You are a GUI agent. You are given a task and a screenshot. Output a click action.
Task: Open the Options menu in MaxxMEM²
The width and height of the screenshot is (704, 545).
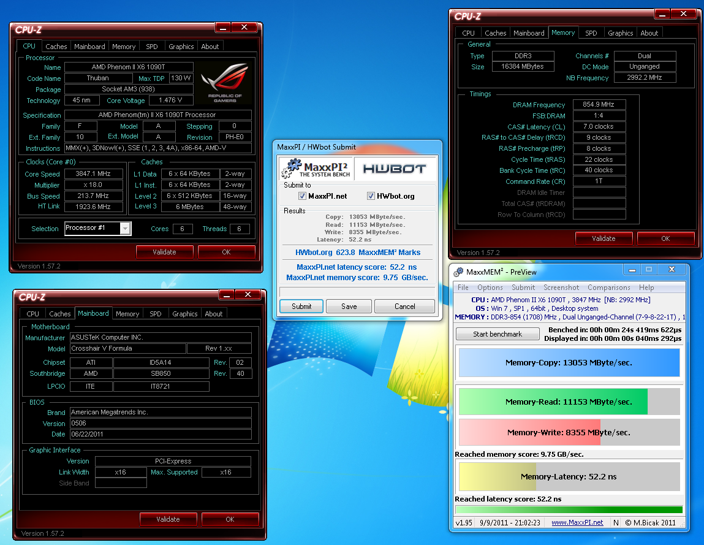490,288
